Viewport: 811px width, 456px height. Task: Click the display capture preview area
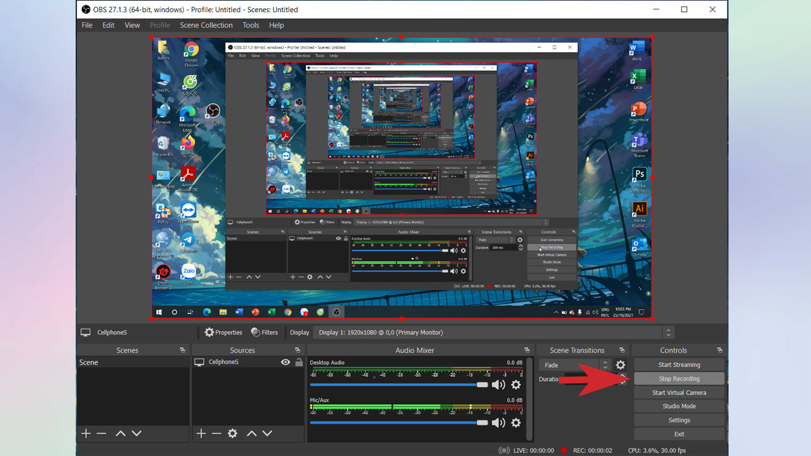click(401, 178)
